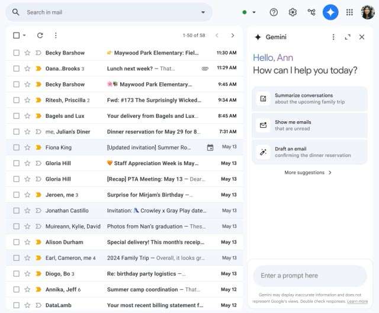Open Gemini panel more options menu
The height and width of the screenshot is (313, 379).
coord(333,37)
